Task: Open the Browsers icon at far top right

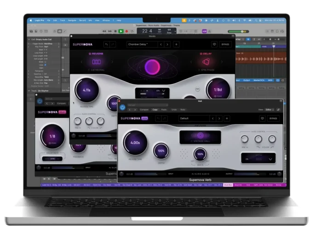Action: [x=282, y=31]
